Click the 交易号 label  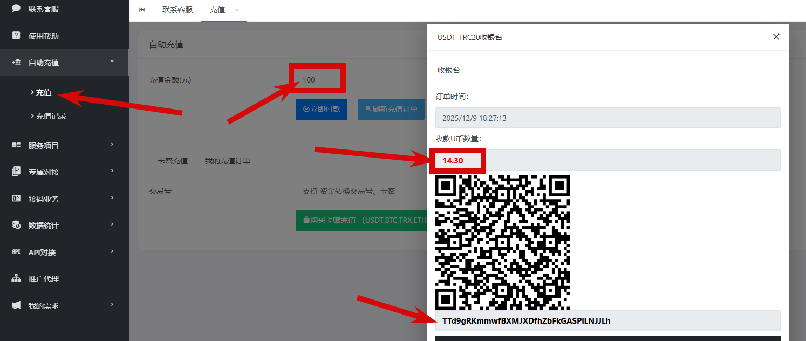(x=160, y=191)
